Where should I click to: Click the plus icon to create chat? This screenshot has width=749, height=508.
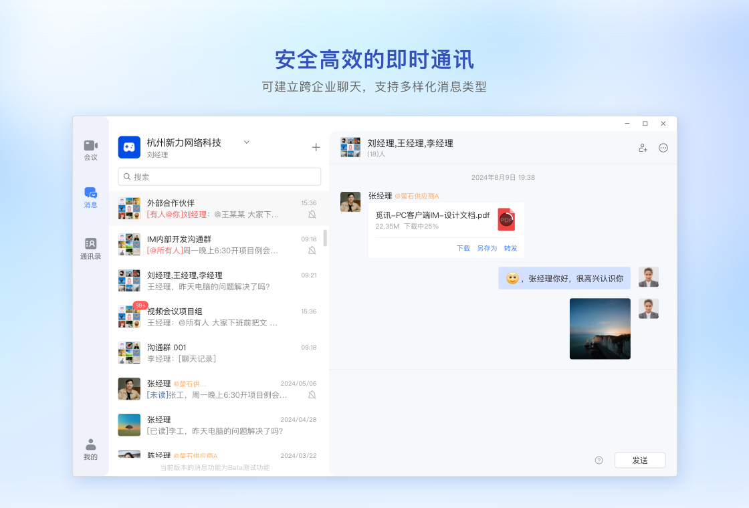click(x=316, y=148)
